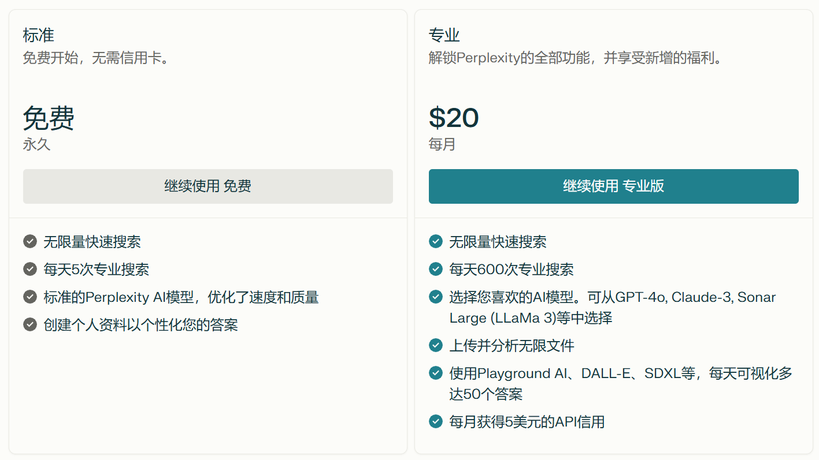Click the 上传并分析无限文件 feature text

click(512, 346)
